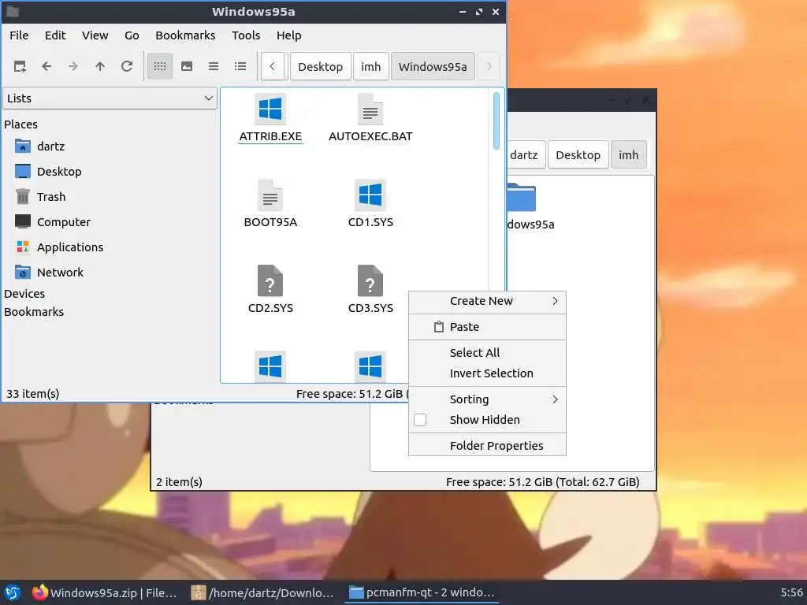The height and width of the screenshot is (605, 807).
Task: Open Folder Properties from context menu
Action: pos(487,446)
